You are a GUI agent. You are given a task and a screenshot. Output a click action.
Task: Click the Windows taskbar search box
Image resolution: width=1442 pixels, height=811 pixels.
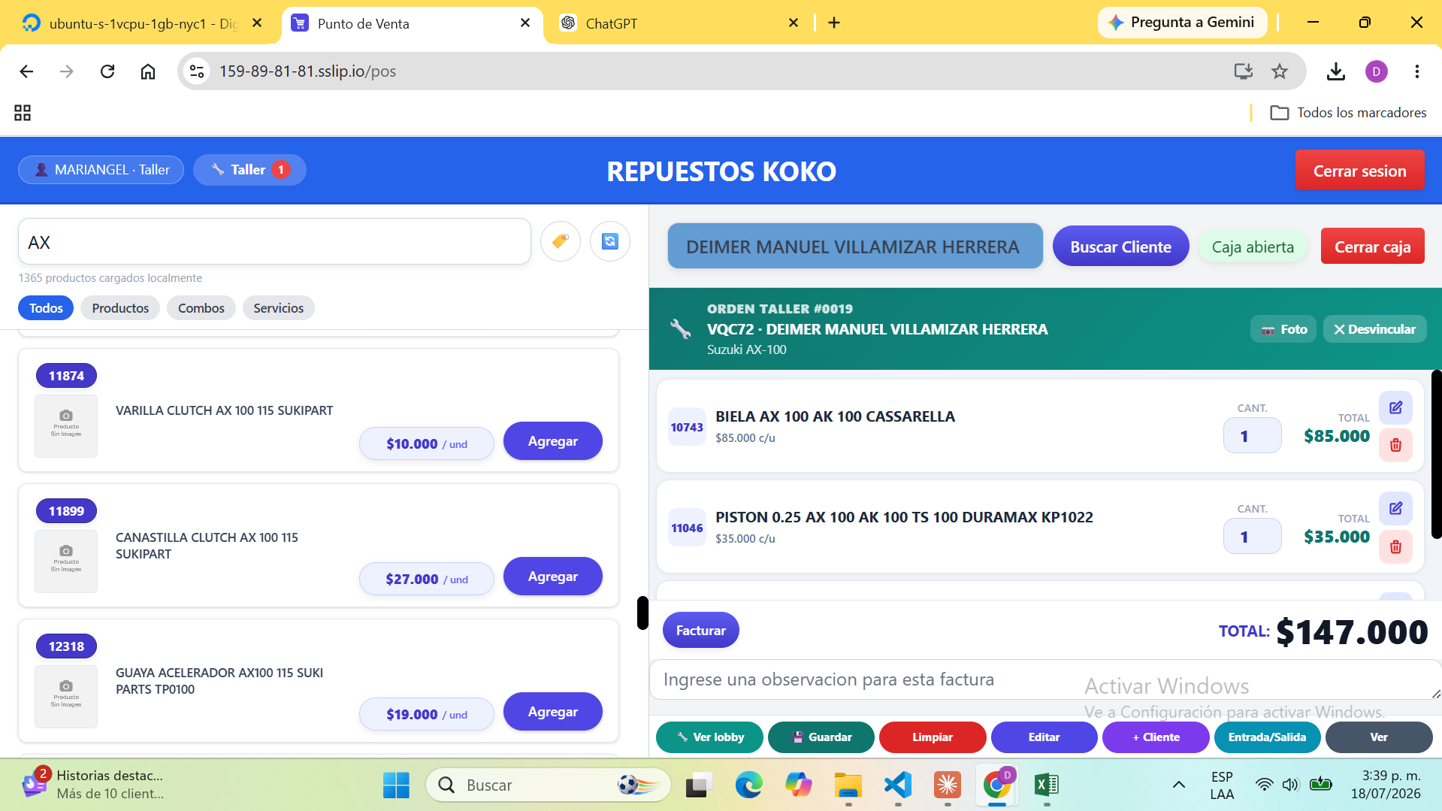(x=548, y=785)
